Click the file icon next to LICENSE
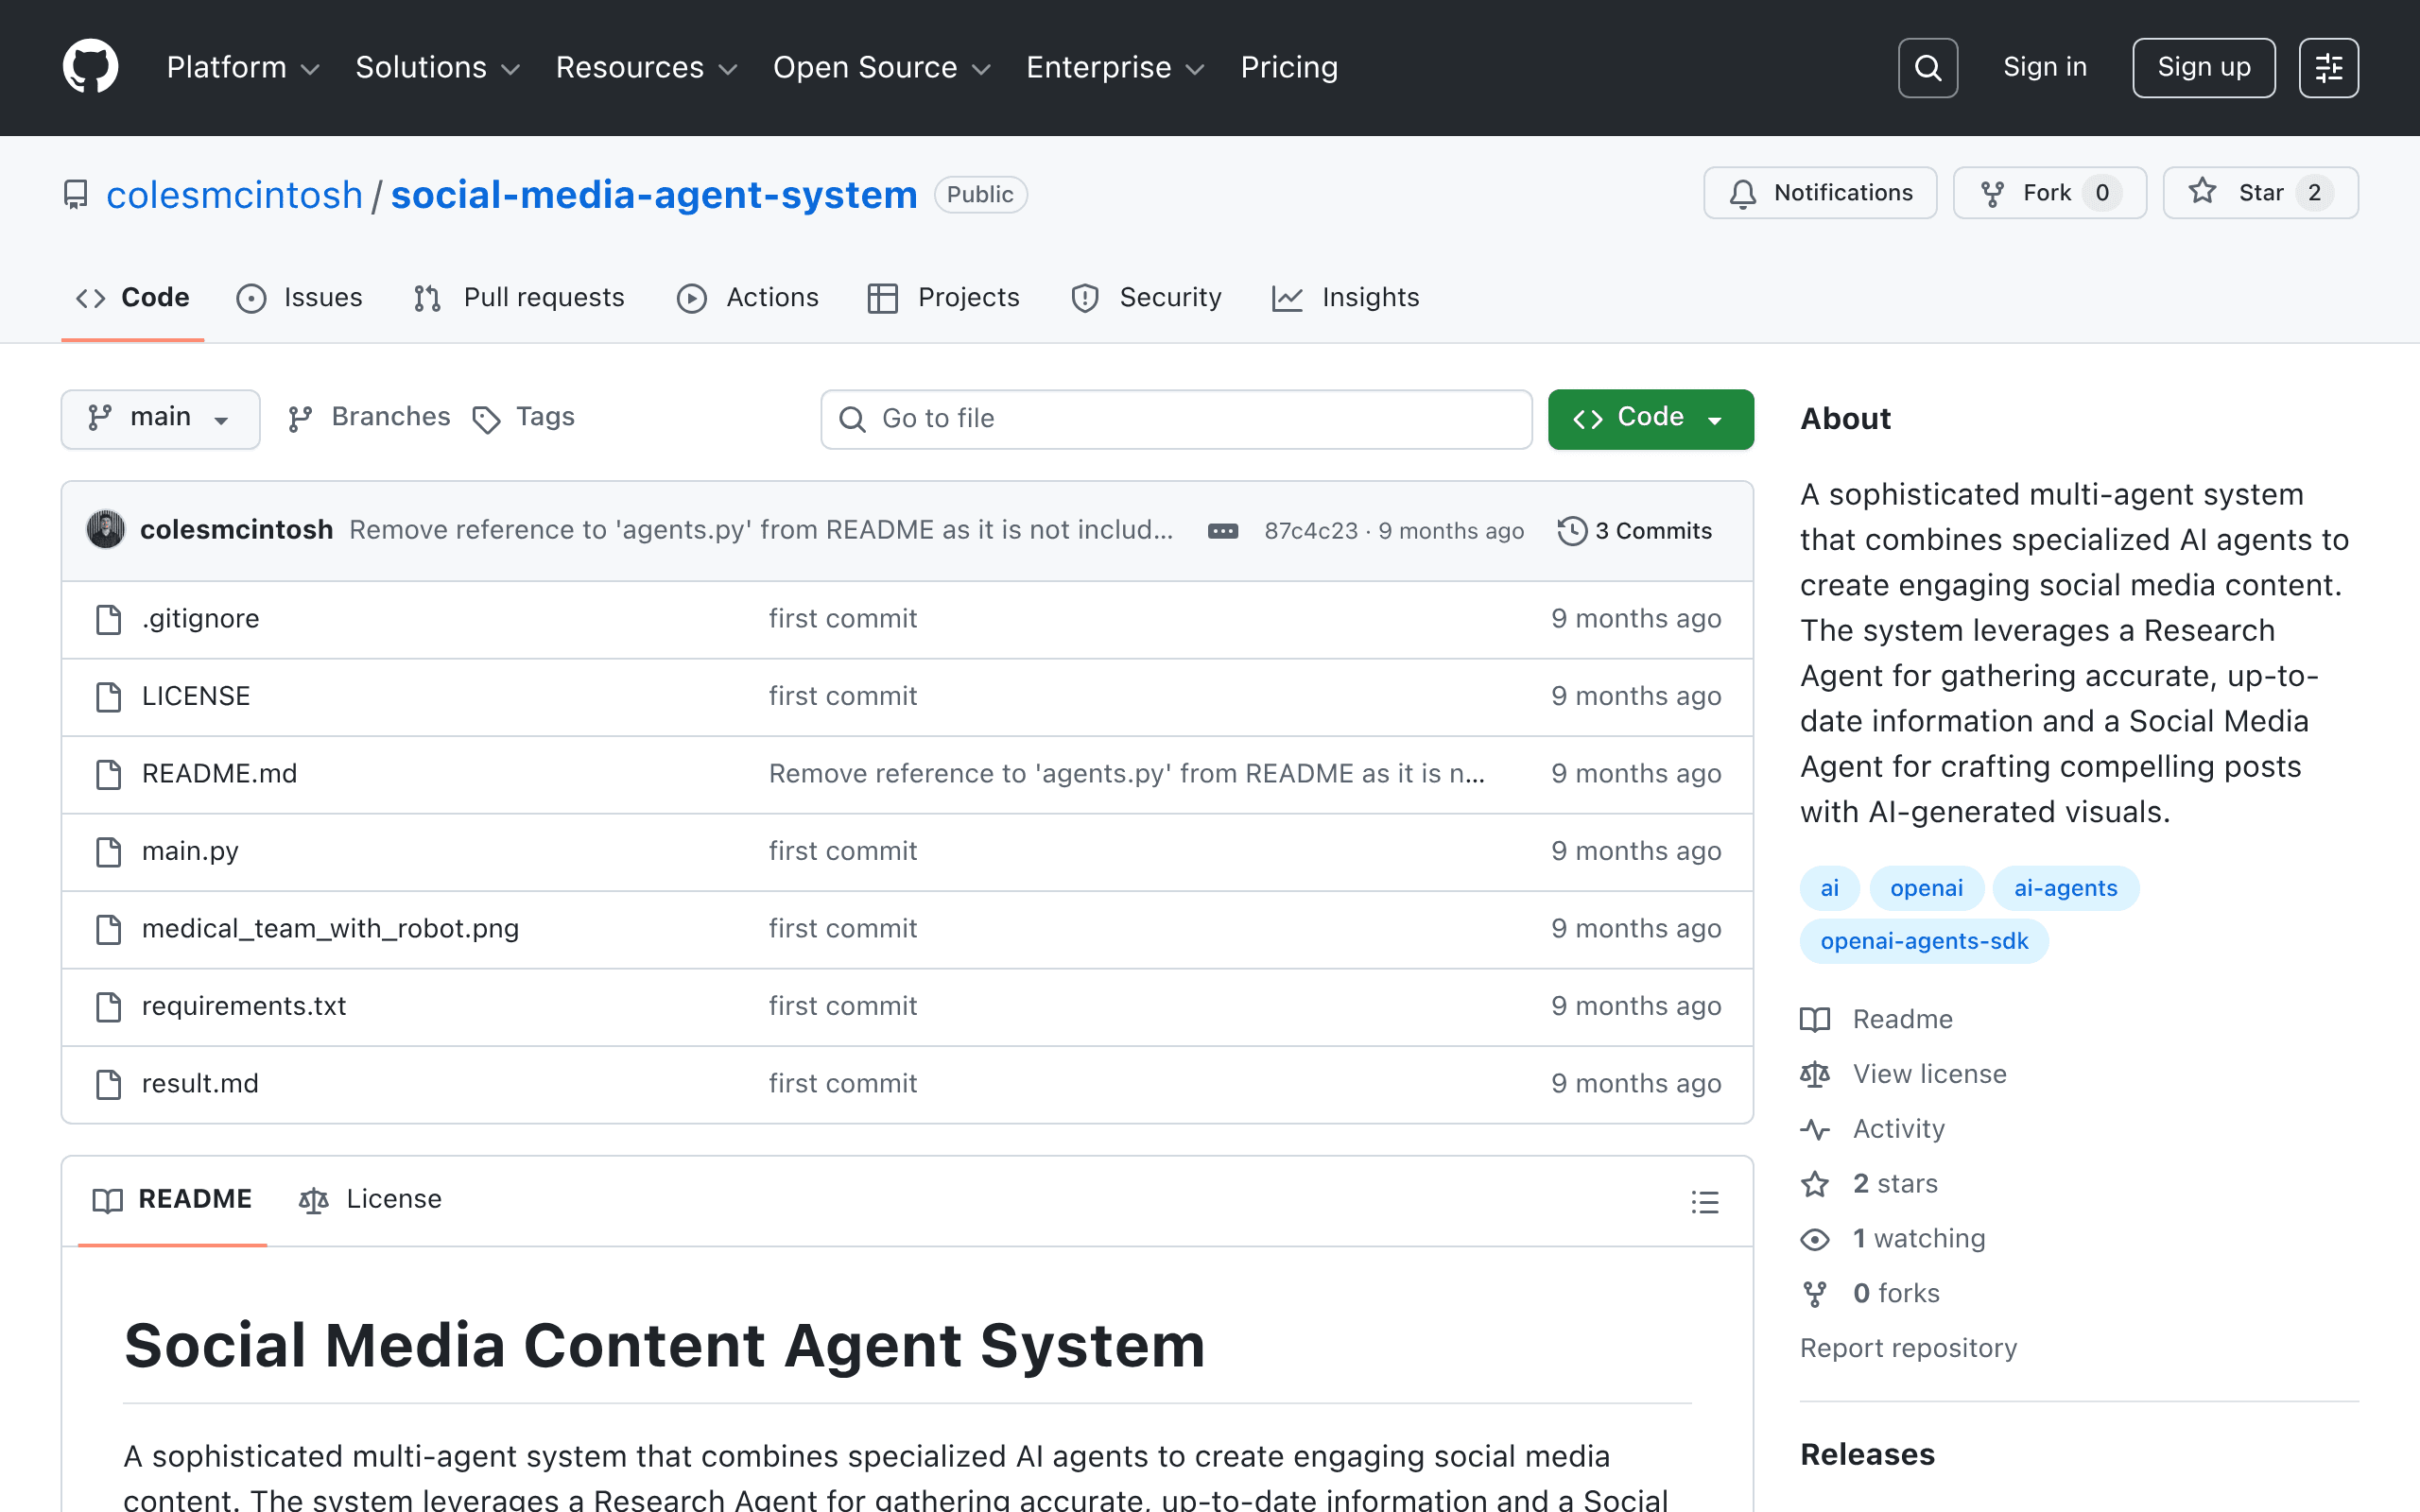The image size is (2420, 1512). (x=108, y=696)
